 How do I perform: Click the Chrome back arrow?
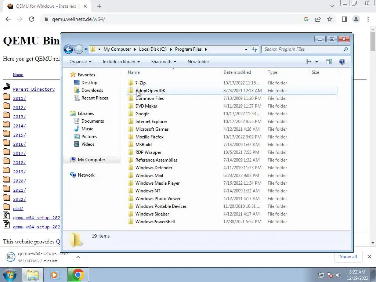point(8,19)
